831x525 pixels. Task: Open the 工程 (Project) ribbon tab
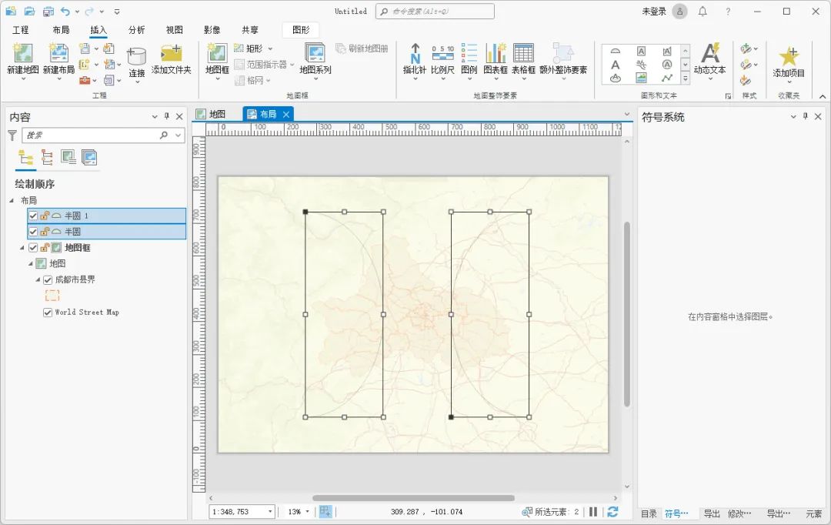21,30
